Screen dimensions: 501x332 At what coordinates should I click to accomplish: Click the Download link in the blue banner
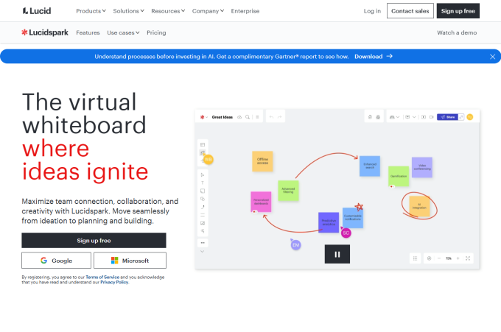[x=368, y=57]
